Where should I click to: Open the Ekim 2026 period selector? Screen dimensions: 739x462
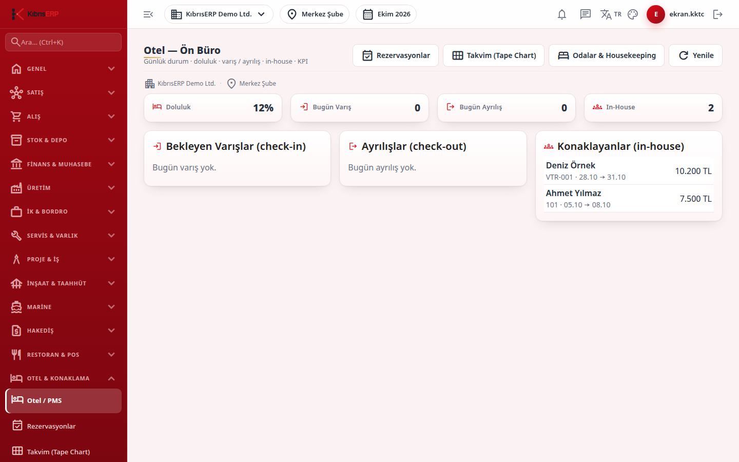point(386,14)
